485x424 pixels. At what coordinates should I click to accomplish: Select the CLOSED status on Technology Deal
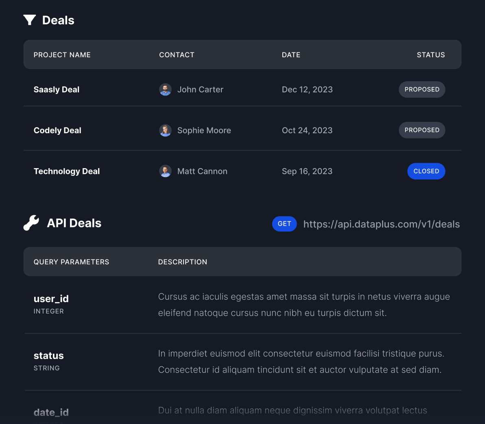pos(426,171)
